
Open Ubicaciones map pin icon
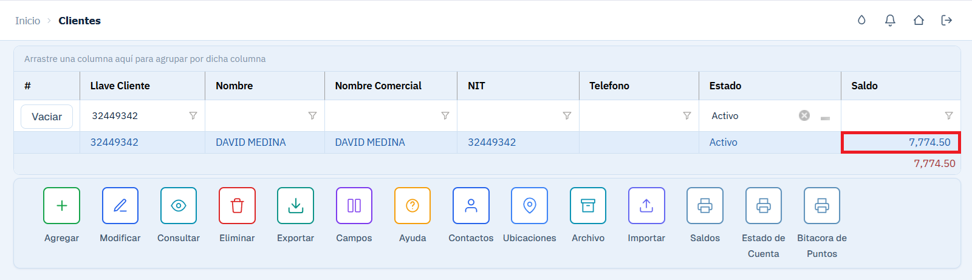click(530, 206)
